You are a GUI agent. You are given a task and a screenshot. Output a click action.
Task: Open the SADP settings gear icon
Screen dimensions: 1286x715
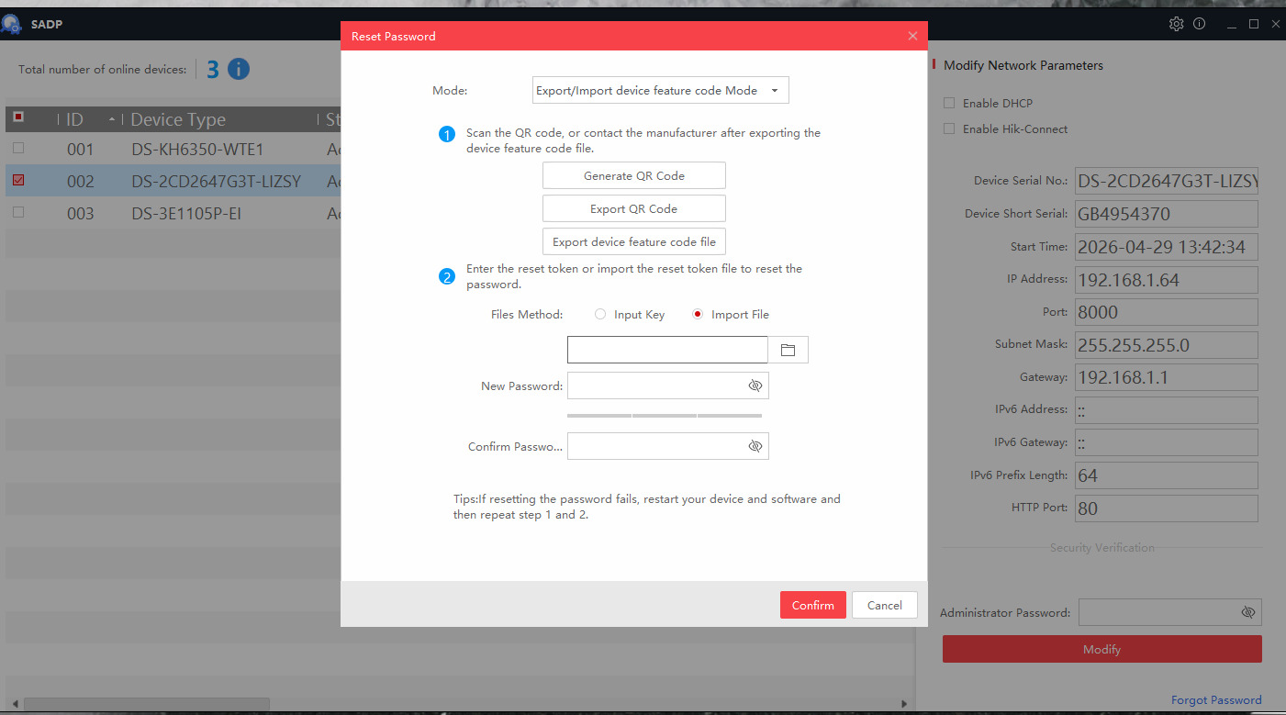pos(1176,24)
